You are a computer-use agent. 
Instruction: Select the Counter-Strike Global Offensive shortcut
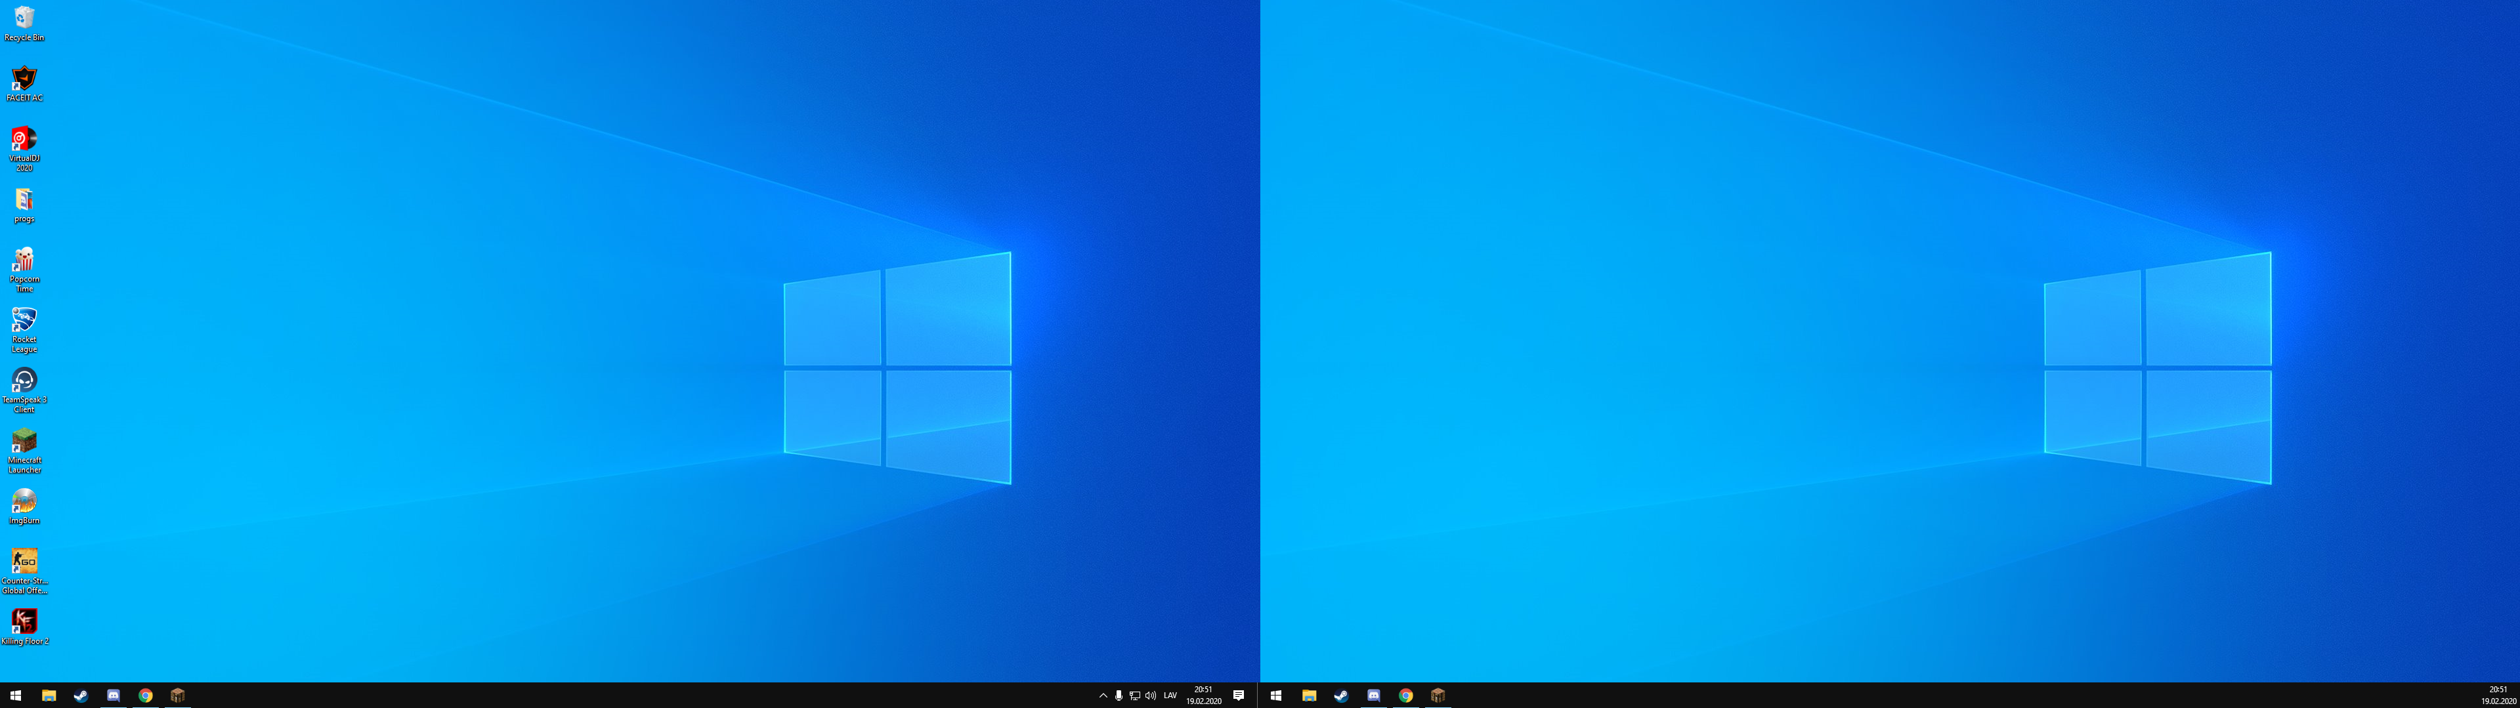coord(24,571)
